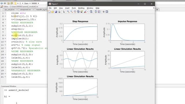Expand the arrow before C: in path
Screen dimensions: 185x104
[x=18, y=3]
